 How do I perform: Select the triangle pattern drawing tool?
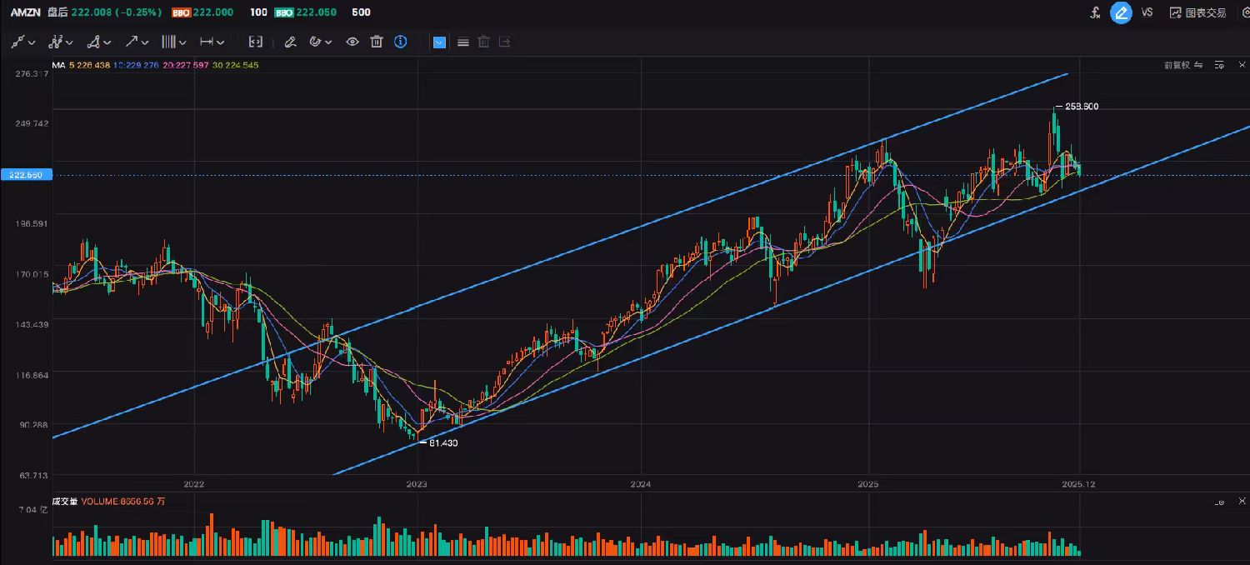coord(94,42)
